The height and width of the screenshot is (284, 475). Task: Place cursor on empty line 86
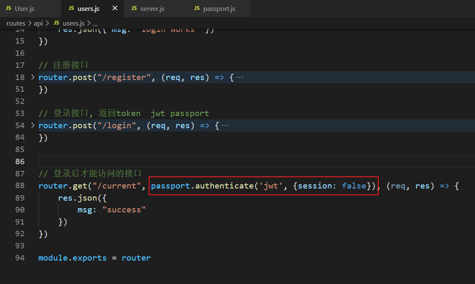tap(257, 162)
